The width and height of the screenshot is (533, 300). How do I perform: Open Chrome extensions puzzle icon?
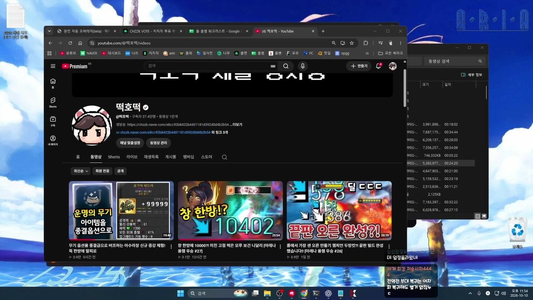click(x=366, y=43)
